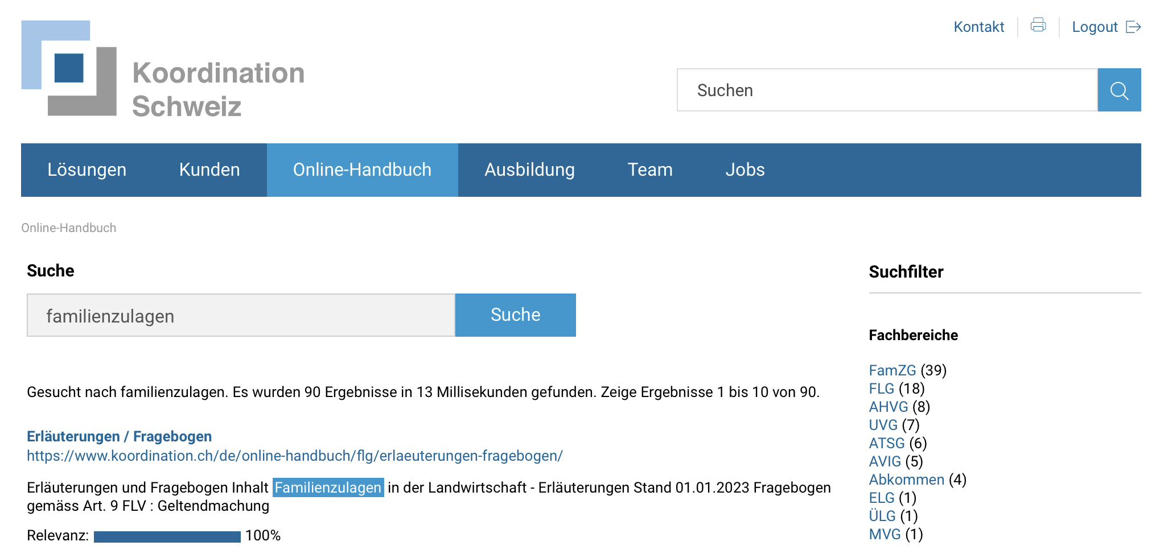Viewport: 1164px width, 558px height.
Task: Open the Jobs page
Action: (745, 170)
